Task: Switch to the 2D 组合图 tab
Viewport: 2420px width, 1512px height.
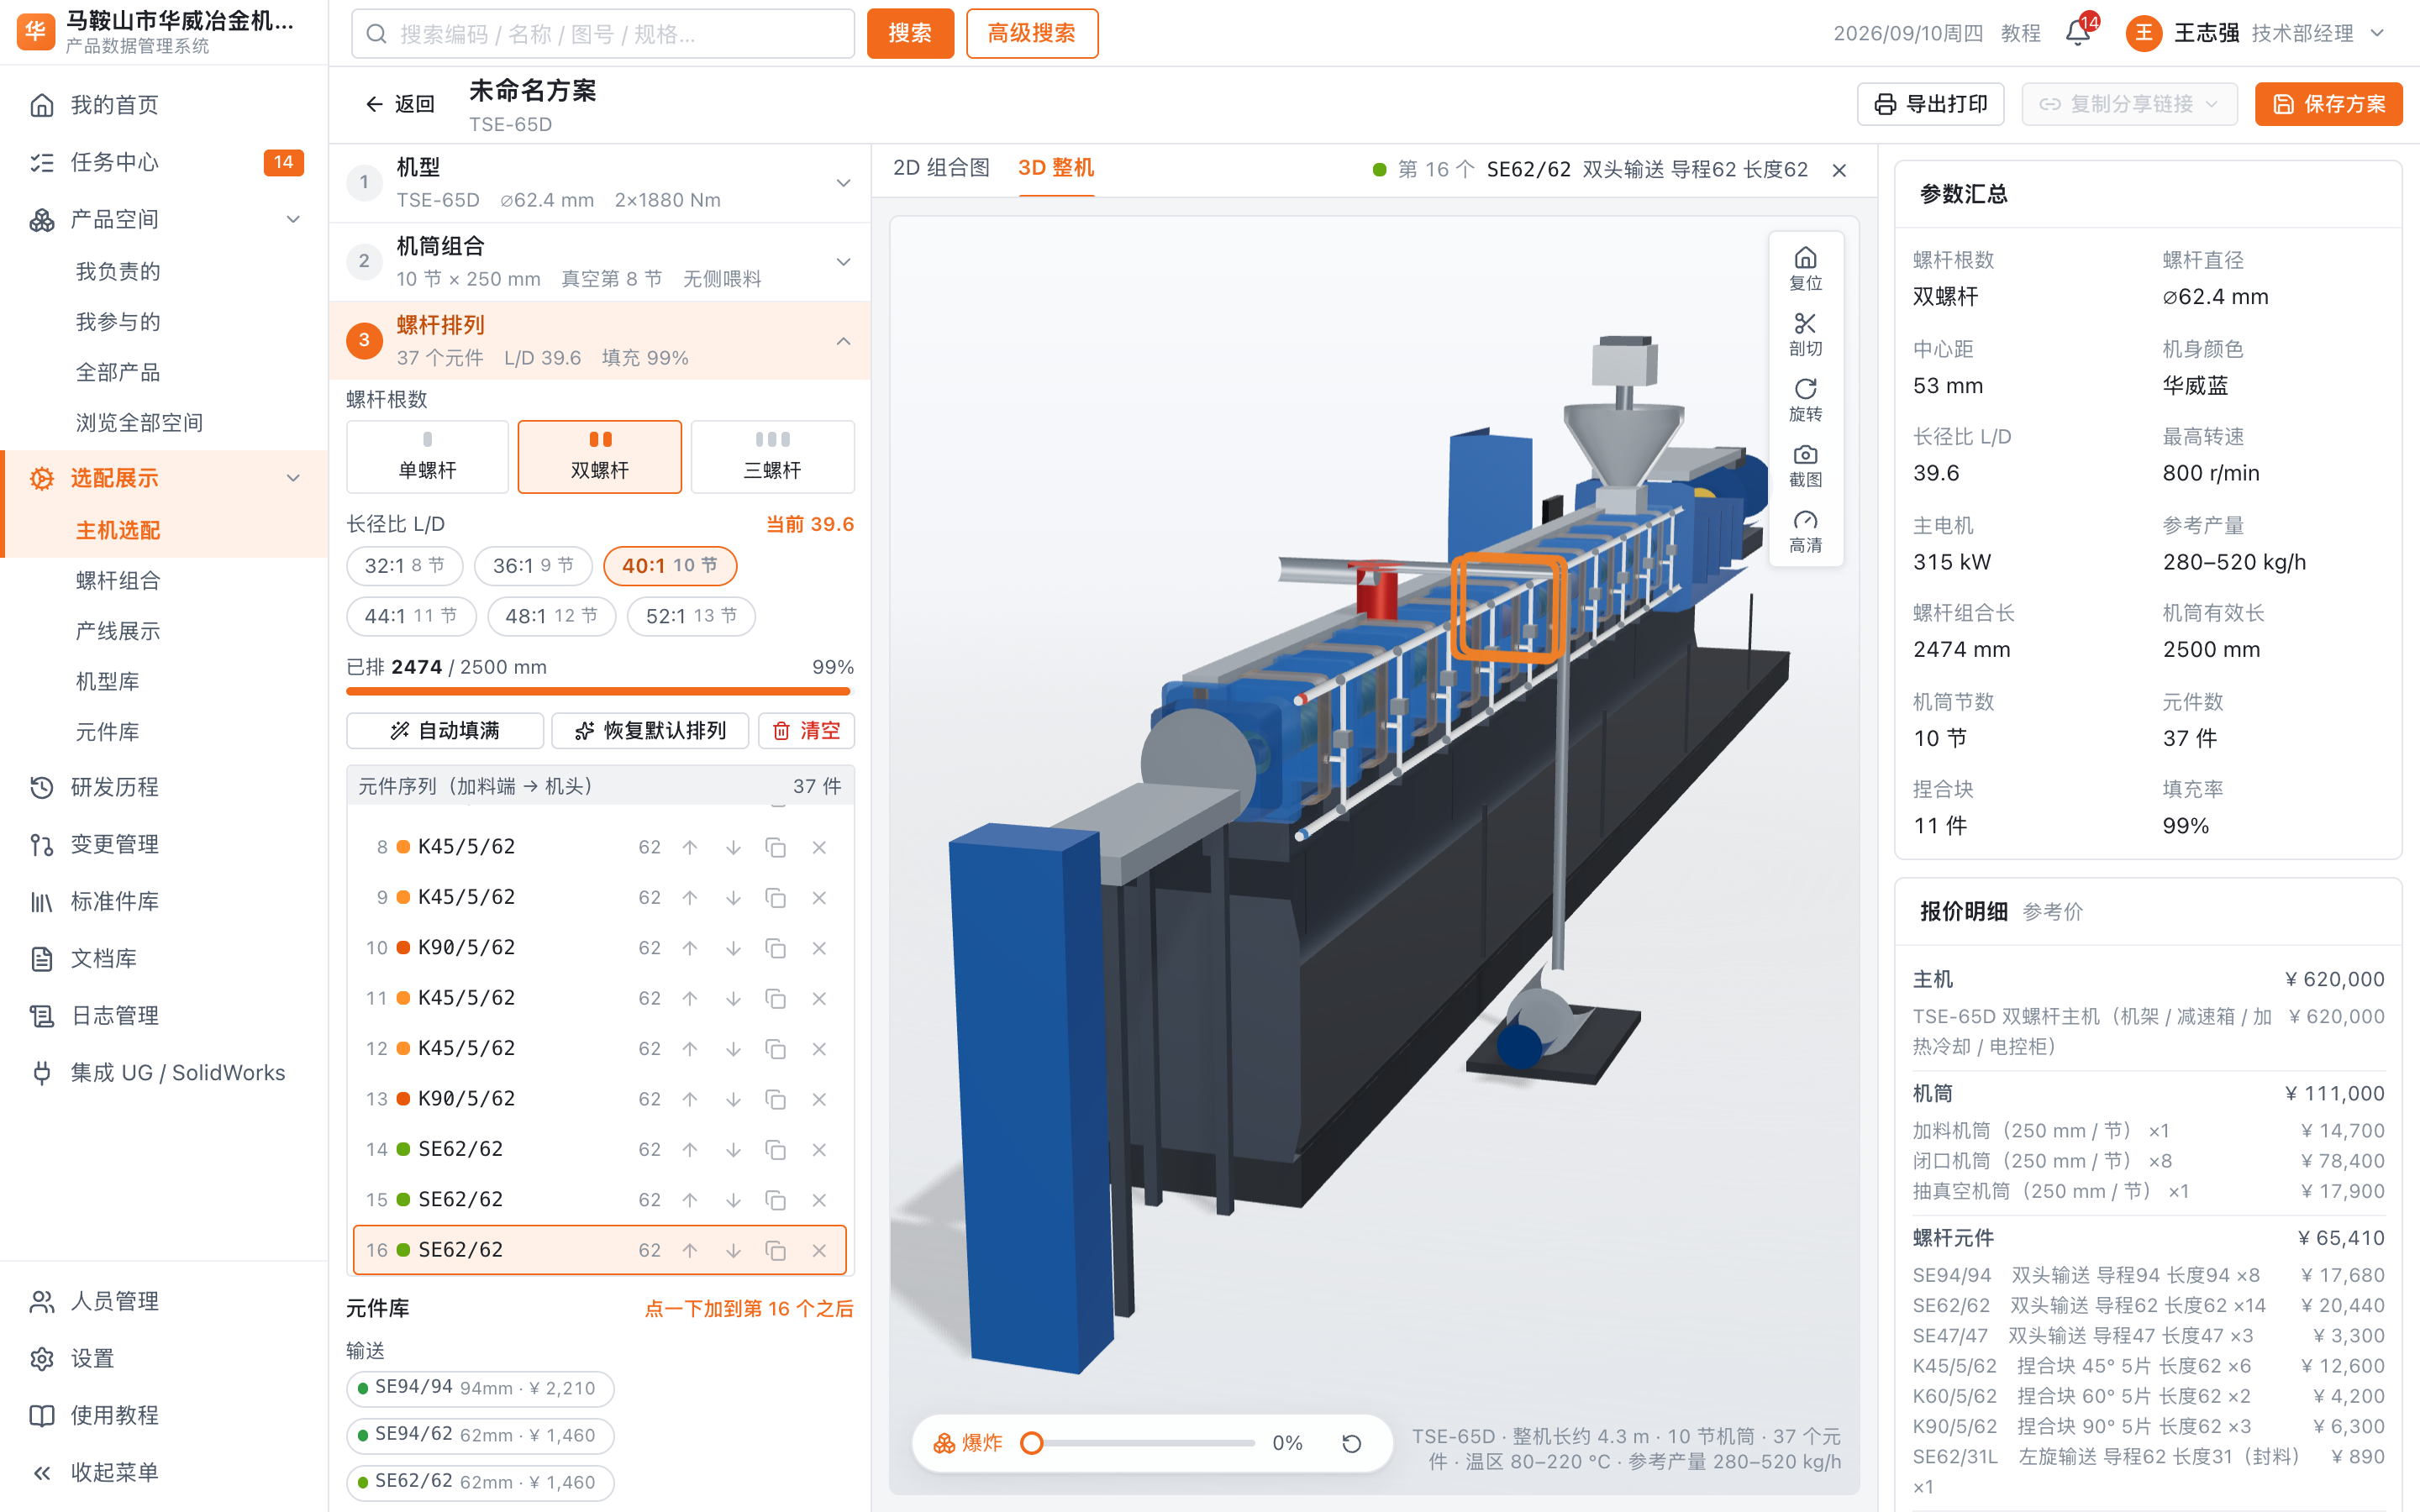Action: click(x=940, y=168)
